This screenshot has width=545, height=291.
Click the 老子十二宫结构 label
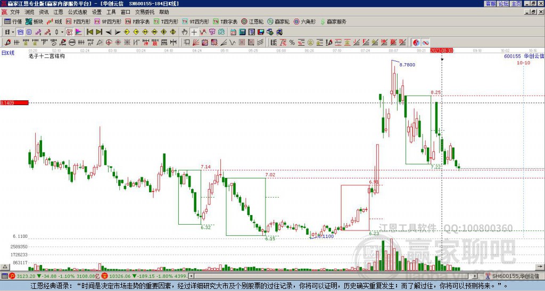pyautogui.click(x=47, y=56)
